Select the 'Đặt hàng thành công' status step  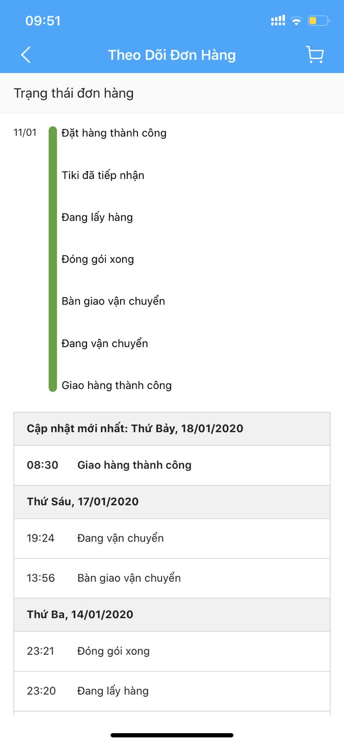click(114, 133)
